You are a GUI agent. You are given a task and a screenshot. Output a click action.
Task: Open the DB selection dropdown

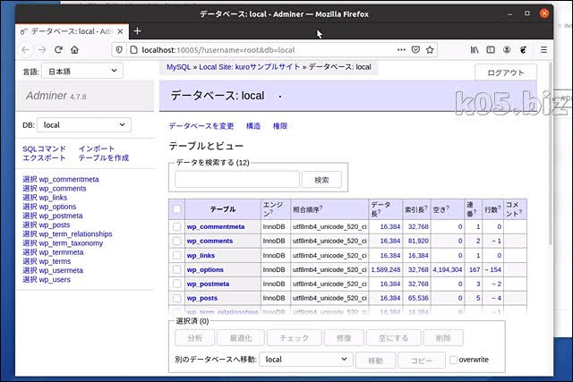[83, 125]
